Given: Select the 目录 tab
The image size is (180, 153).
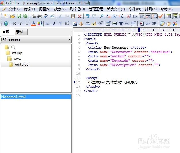Looking at the screenshot, I should point(7,31).
